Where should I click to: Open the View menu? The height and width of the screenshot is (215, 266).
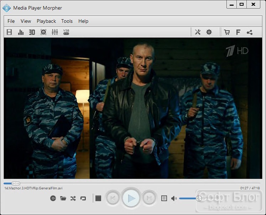[x=26, y=21]
